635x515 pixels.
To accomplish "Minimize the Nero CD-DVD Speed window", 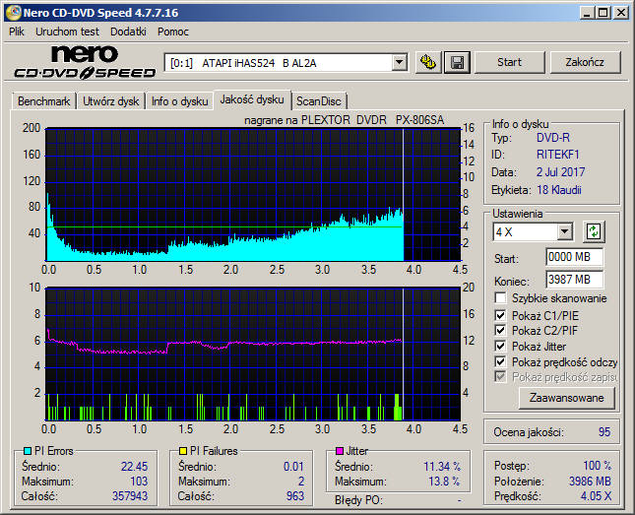I will coord(587,13).
